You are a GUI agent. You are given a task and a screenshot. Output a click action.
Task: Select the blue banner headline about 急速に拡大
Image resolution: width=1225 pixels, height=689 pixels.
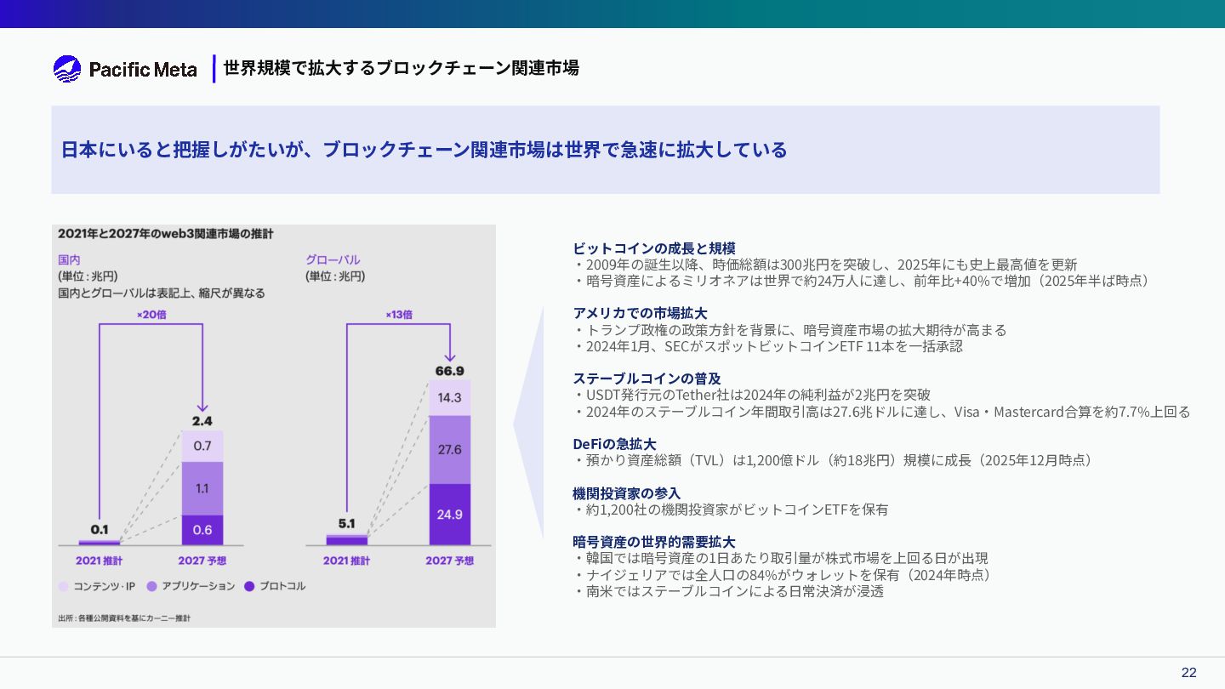424,150
